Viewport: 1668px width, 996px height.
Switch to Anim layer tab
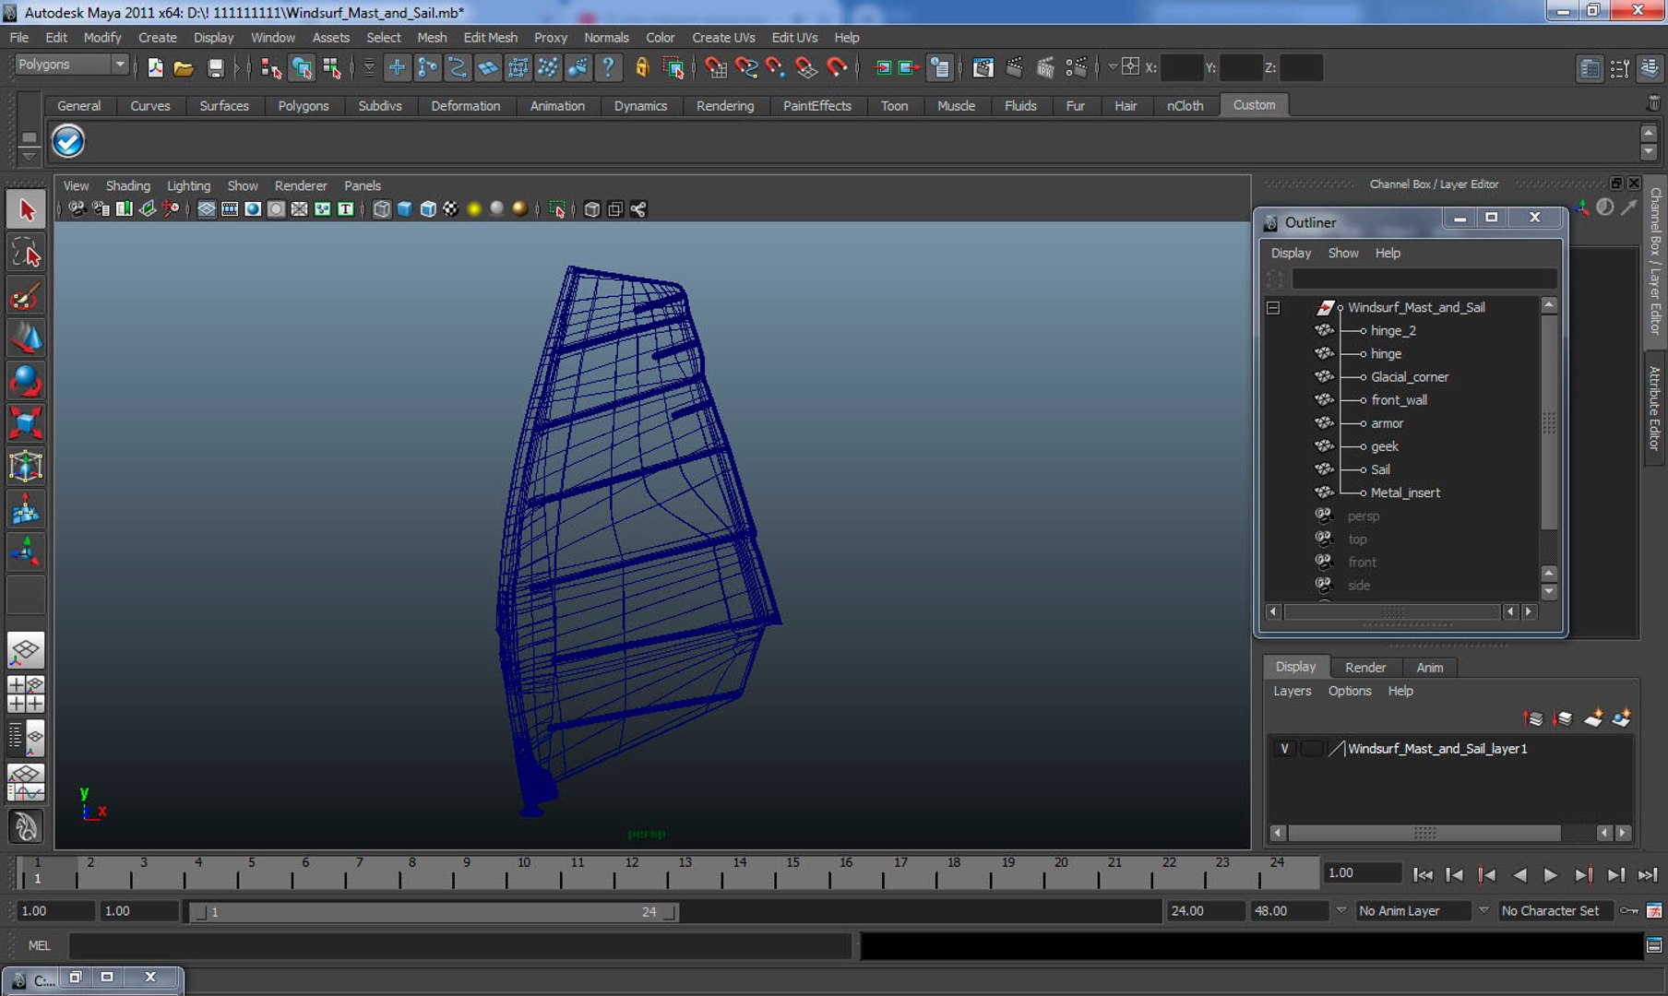(x=1429, y=667)
